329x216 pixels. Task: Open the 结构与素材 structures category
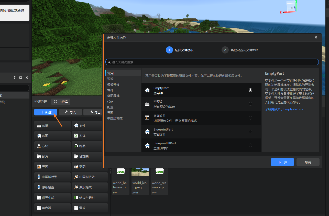pyautogui.click(x=90, y=198)
